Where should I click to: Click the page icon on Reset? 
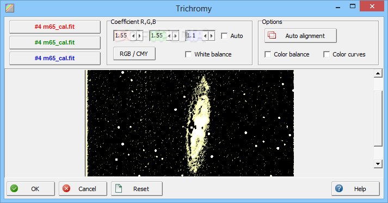119,188
